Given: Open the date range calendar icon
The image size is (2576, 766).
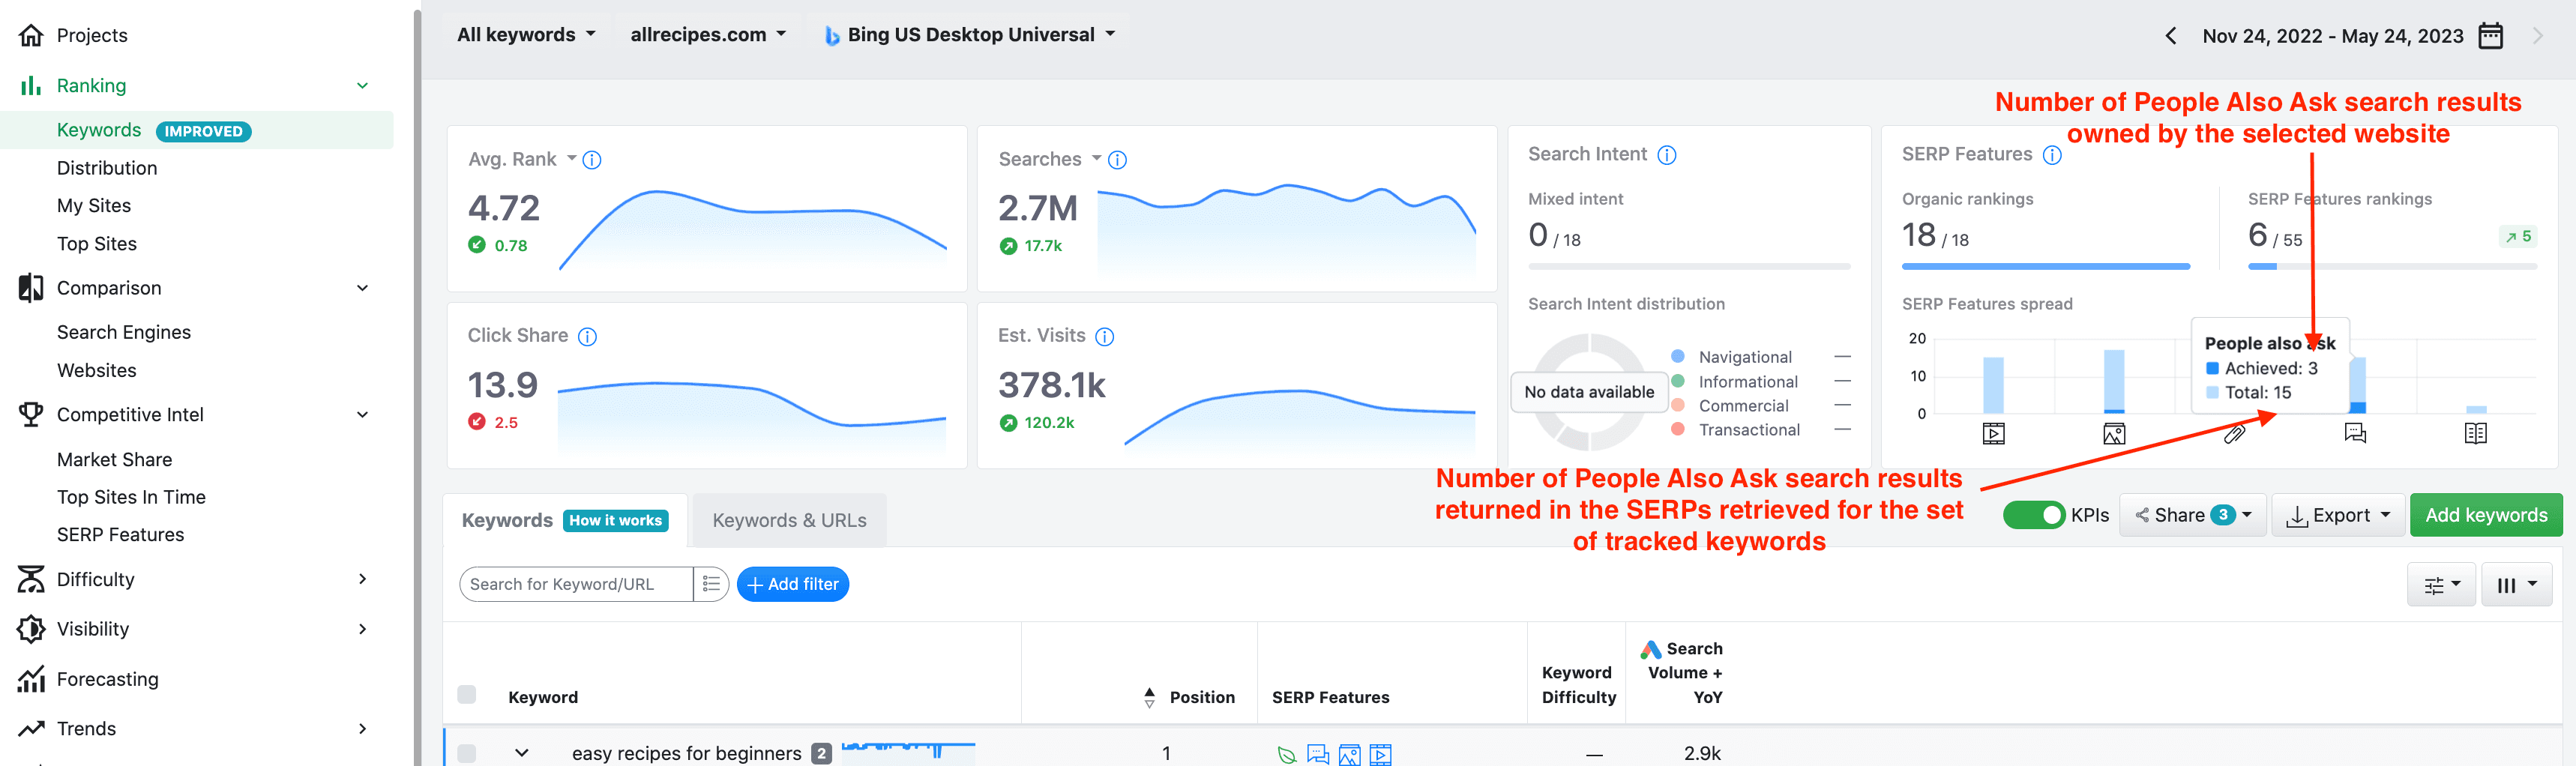Looking at the screenshot, I should point(2491,36).
